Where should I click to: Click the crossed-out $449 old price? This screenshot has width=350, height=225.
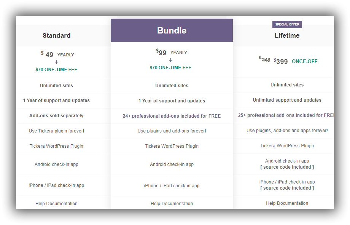tap(264, 59)
